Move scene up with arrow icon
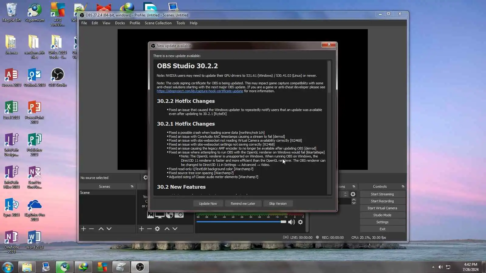The height and width of the screenshot is (273, 486). pyautogui.click(x=101, y=229)
